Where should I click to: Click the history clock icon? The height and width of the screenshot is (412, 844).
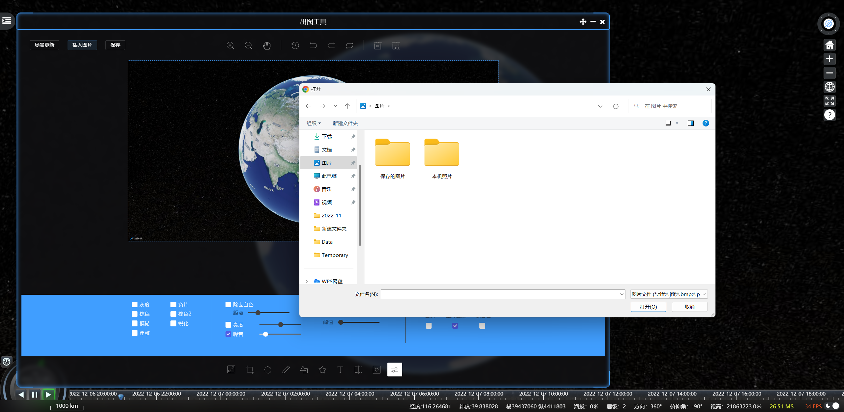click(x=295, y=45)
